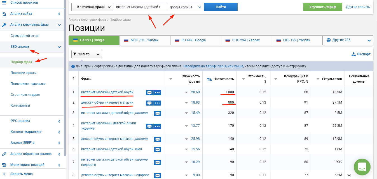Click the sidebar vertical scrollbar
Image resolution: width=377 pixels, height=179 pixels.
[65, 78]
